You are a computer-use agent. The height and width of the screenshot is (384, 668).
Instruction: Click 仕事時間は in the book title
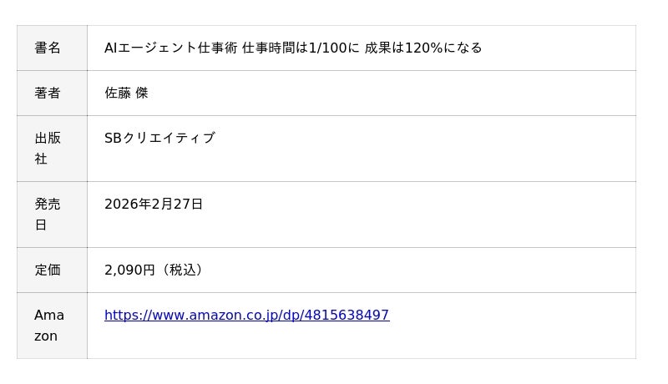275,48
